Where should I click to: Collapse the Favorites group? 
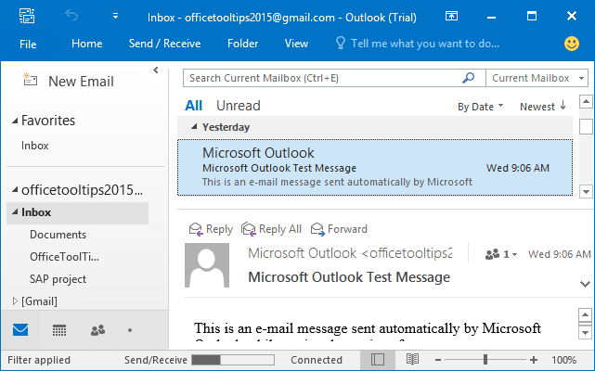15,121
